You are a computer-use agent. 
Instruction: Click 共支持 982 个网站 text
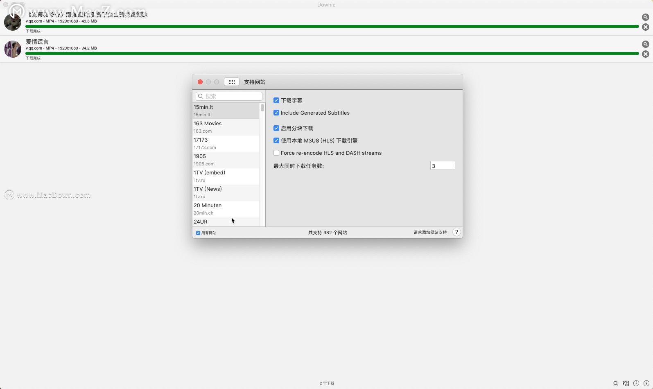point(328,233)
